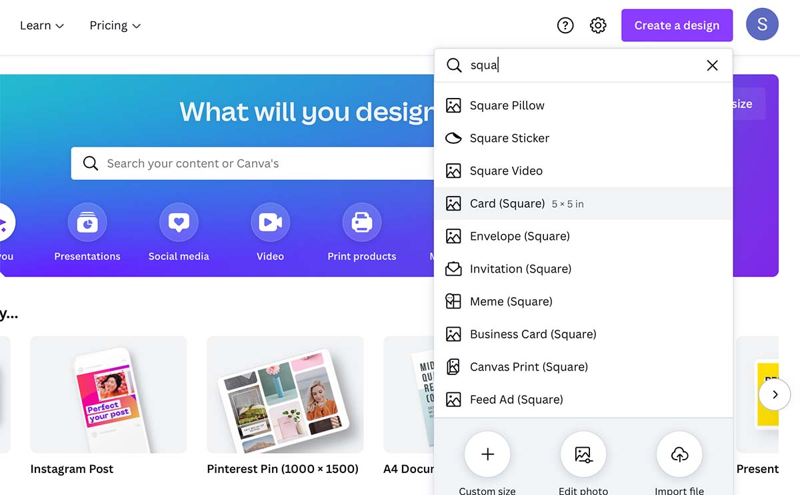Select Square Video from results

[x=583, y=171]
